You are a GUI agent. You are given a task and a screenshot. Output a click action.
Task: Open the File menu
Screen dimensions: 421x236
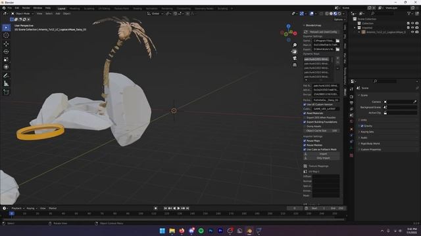(x=10, y=8)
